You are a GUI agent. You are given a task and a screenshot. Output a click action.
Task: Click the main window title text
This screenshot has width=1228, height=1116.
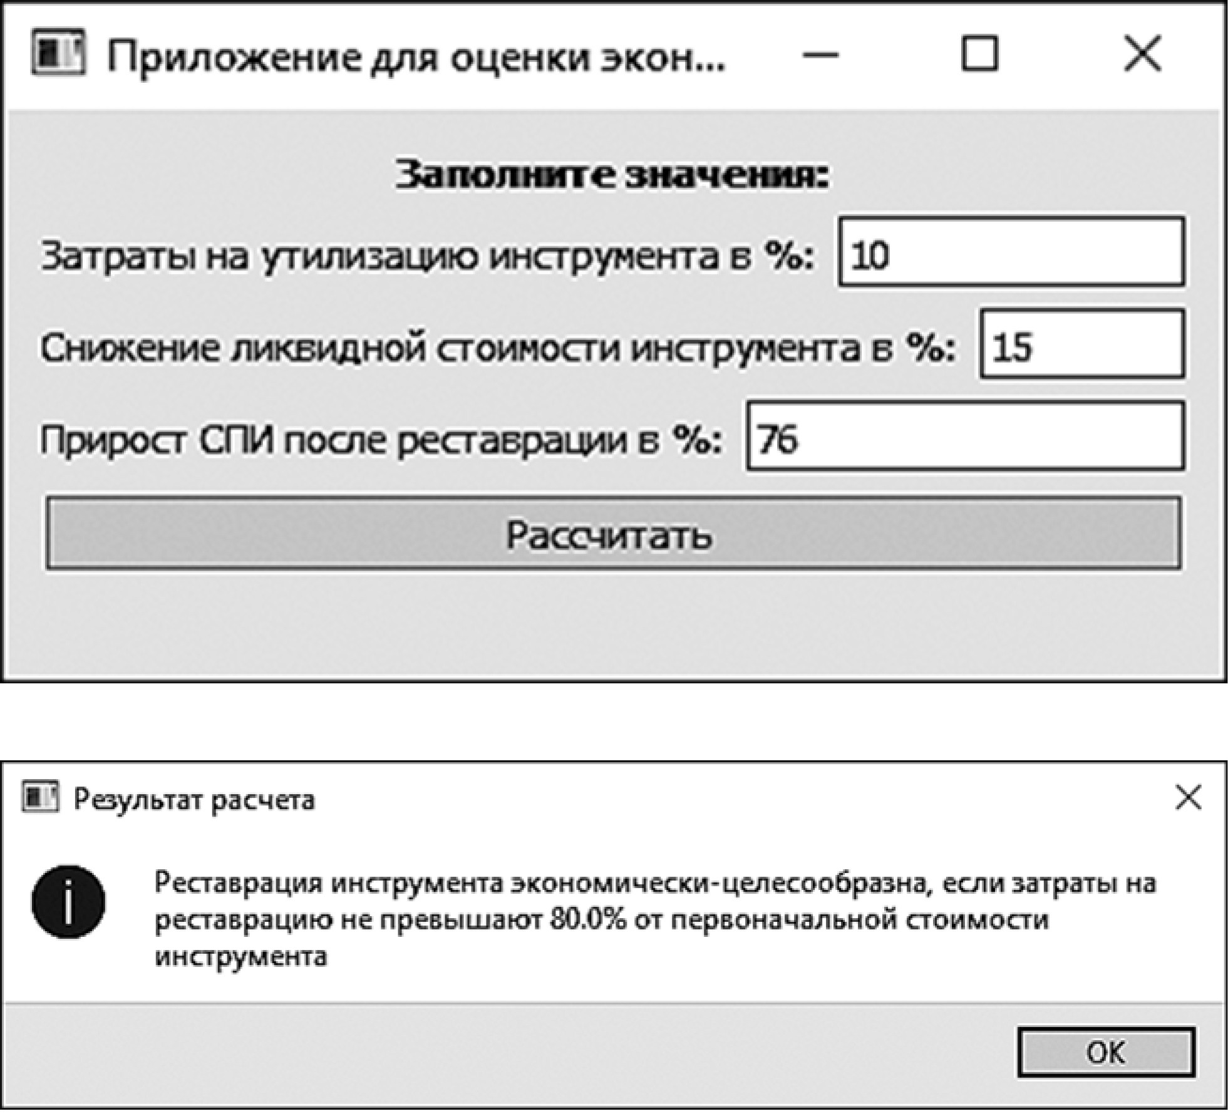416,58
